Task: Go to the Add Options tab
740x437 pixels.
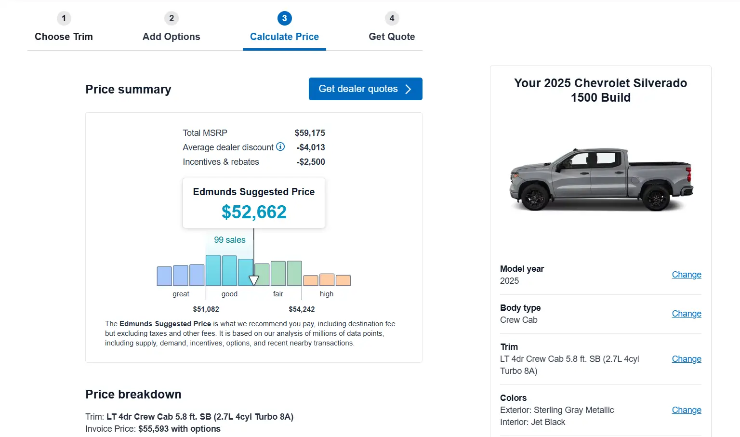Action: [171, 37]
